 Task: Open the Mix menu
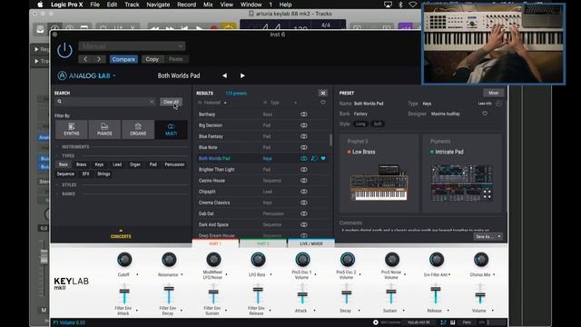click(x=208, y=5)
